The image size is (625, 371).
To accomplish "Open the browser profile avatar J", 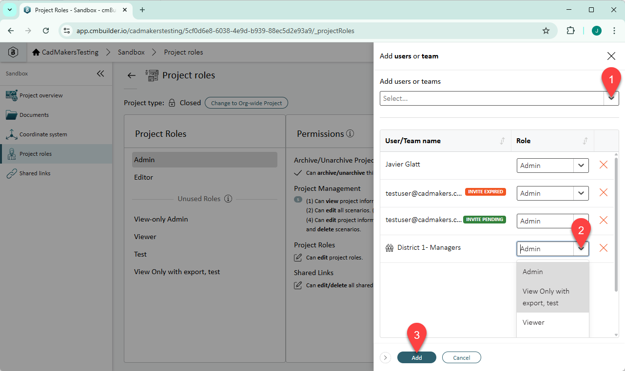I will (597, 31).
